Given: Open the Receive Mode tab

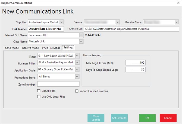Looking at the screenshot, I should tap(30, 48).
